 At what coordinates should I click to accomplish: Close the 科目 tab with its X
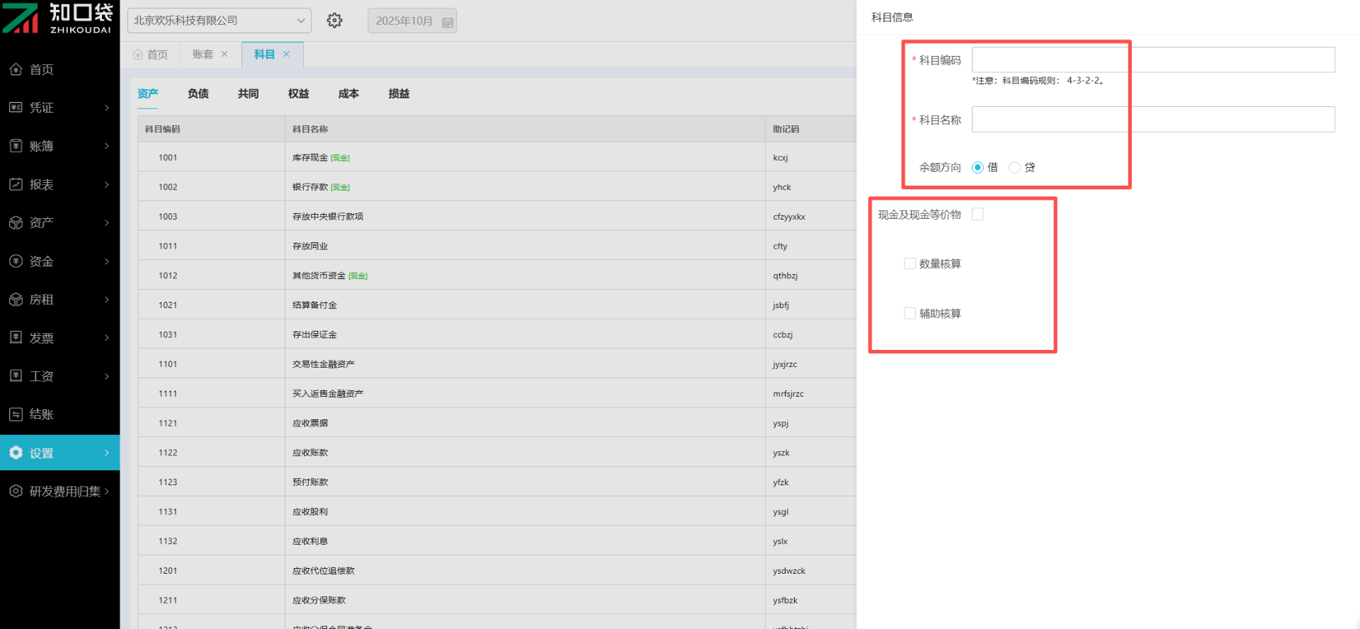[287, 55]
